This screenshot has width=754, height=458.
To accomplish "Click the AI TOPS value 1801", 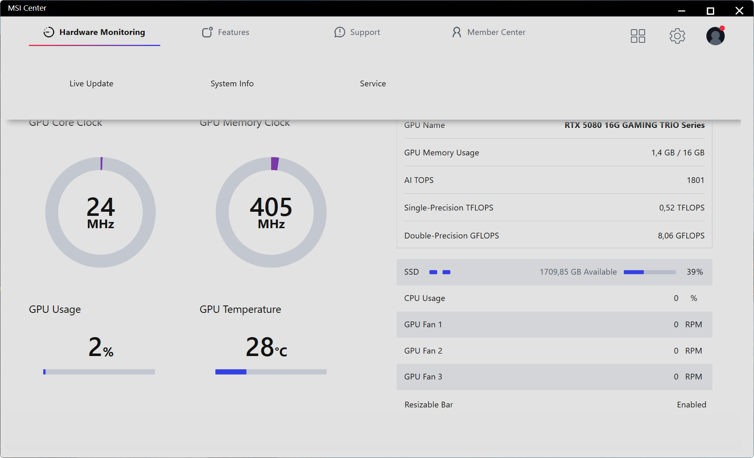I will (696, 180).
